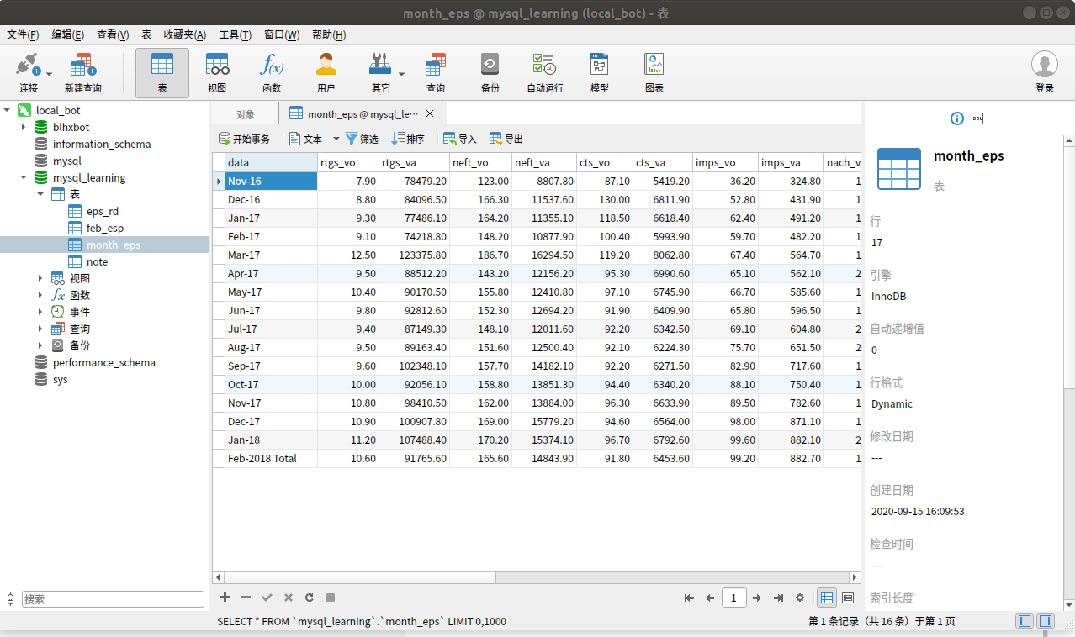Expand the blhxbot database node
This screenshot has height=637, width=1075.
click(x=24, y=127)
